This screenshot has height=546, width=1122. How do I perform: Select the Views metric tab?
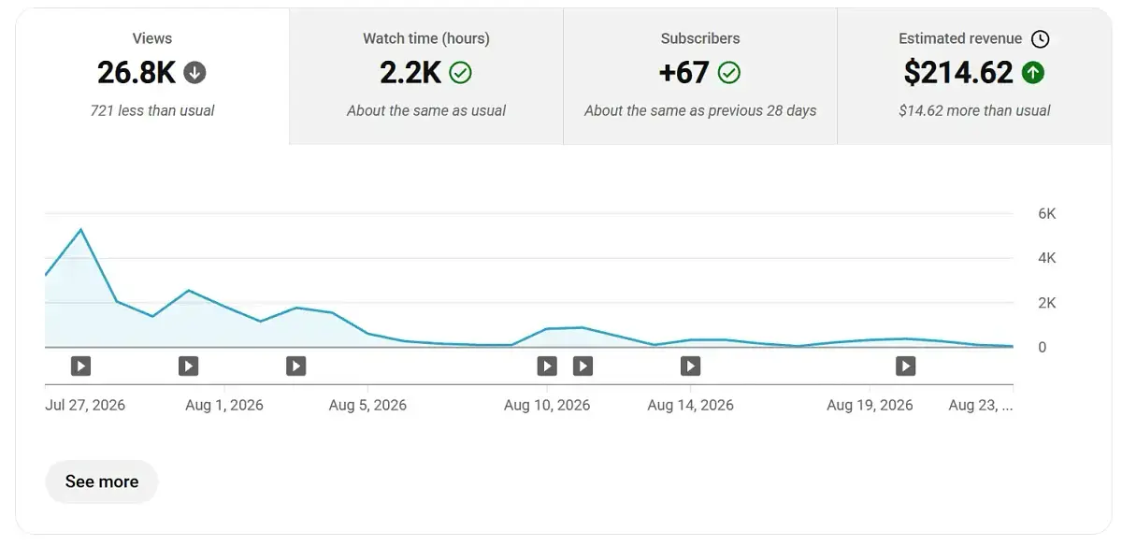[x=152, y=77]
